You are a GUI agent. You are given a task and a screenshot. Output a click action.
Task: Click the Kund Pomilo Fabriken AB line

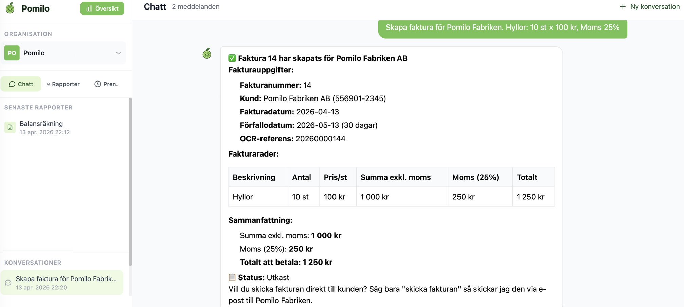pyautogui.click(x=313, y=98)
